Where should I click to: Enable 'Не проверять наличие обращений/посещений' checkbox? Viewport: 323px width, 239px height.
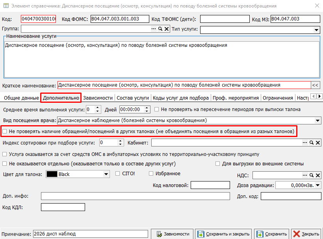tap(5, 132)
